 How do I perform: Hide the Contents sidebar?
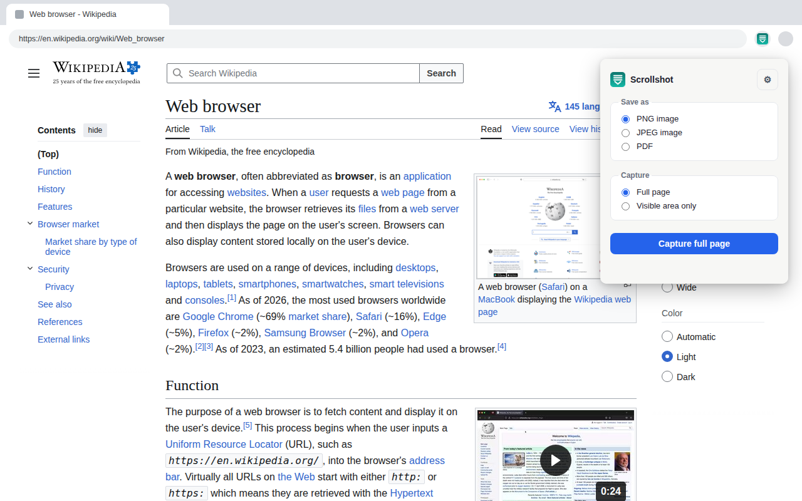[95, 130]
